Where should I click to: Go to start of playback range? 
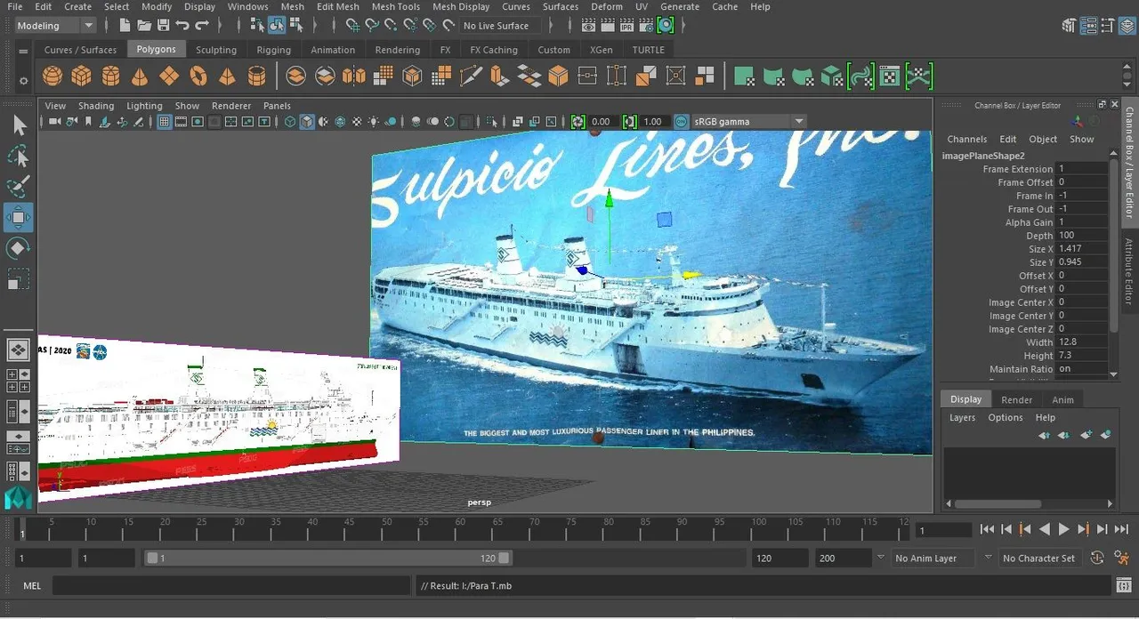(987, 529)
